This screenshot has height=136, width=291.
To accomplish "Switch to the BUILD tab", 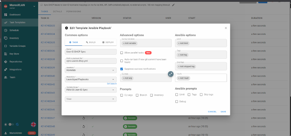I will click(91, 42).
